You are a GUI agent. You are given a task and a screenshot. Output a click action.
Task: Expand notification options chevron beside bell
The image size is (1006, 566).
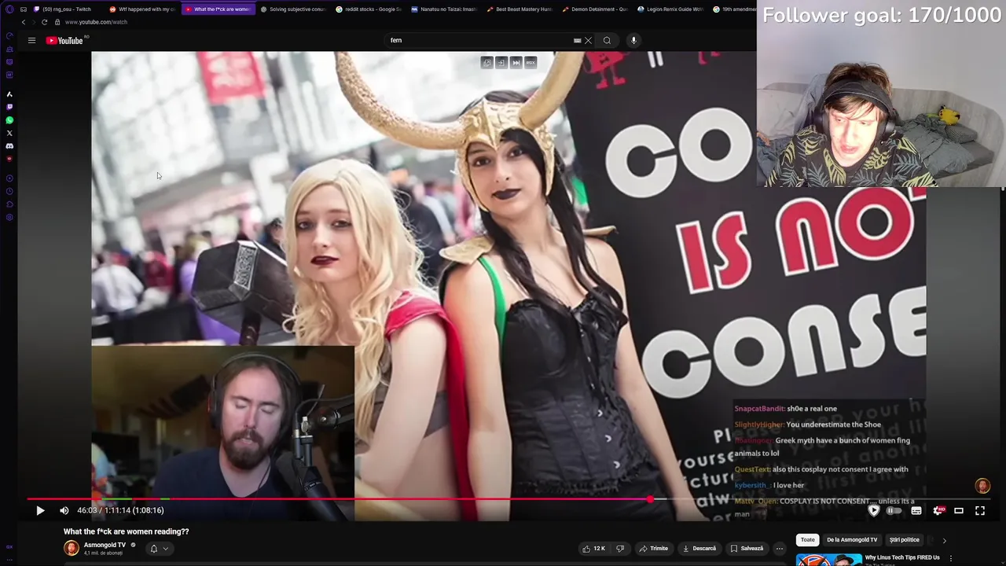pos(165,549)
